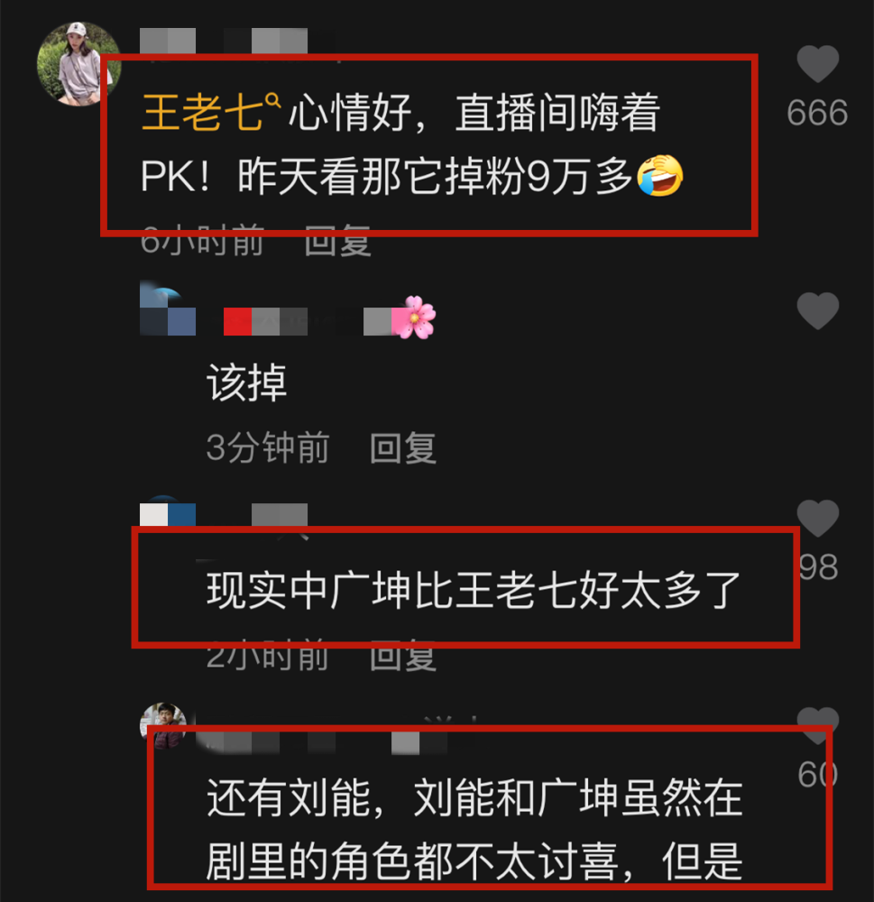Tap the laughing emoji after 9万多
This screenshot has width=874, height=902.
[x=660, y=176]
